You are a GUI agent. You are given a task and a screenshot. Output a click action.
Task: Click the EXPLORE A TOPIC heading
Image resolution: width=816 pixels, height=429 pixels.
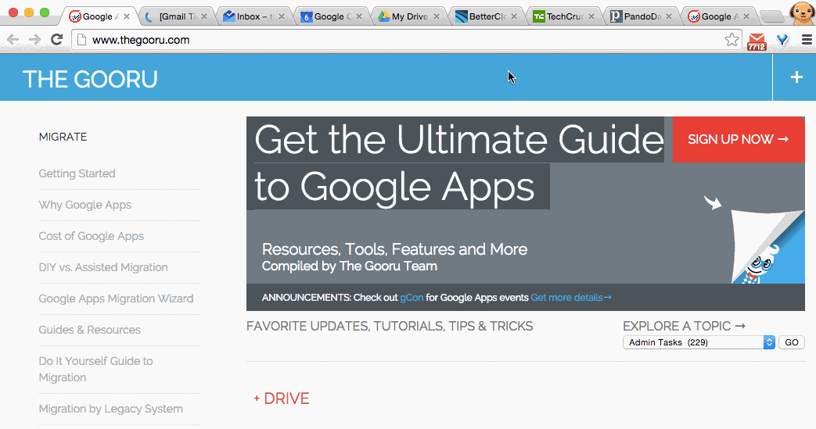(685, 326)
